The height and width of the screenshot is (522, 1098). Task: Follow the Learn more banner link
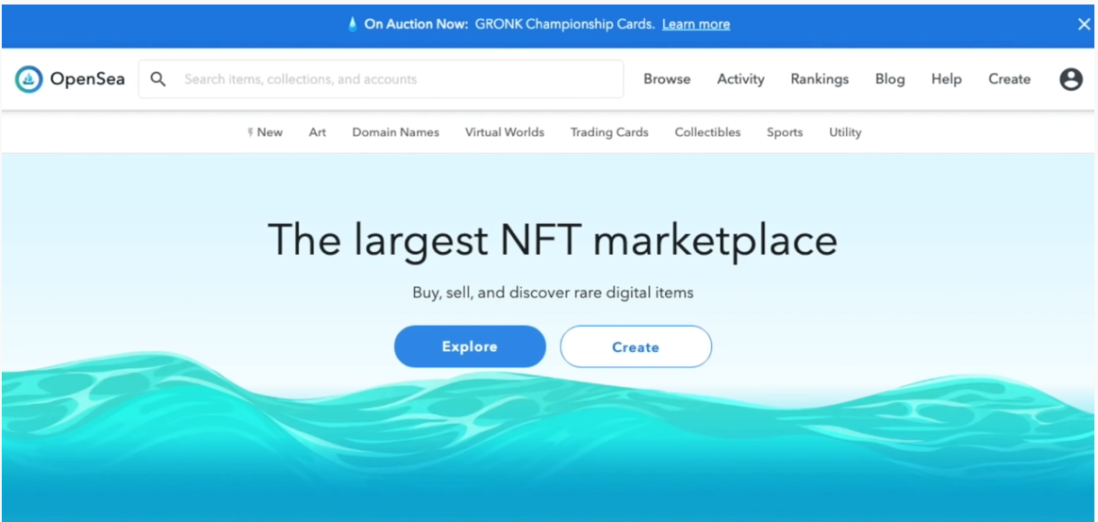click(x=696, y=24)
